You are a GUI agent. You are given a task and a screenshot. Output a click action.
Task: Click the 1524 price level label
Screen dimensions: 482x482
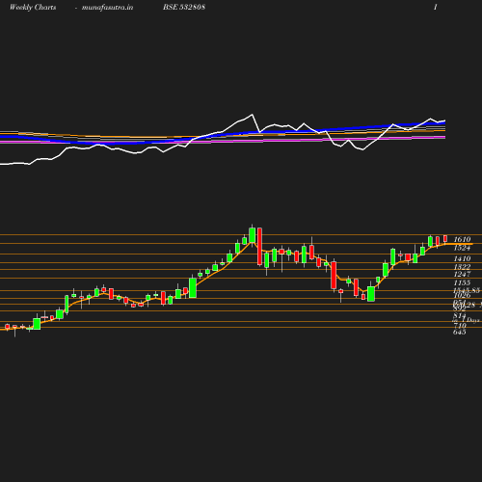[x=462, y=248]
